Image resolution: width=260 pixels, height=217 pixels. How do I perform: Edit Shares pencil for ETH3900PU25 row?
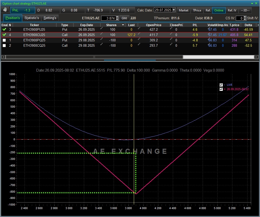pyautogui.click(x=101, y=28)
